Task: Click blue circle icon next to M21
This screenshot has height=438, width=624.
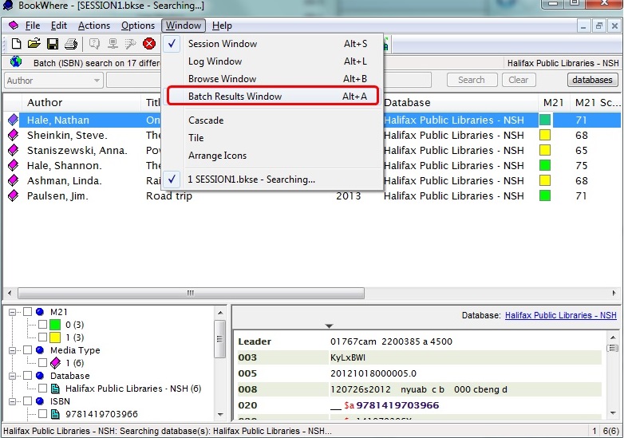Action: tap(39, 312)
